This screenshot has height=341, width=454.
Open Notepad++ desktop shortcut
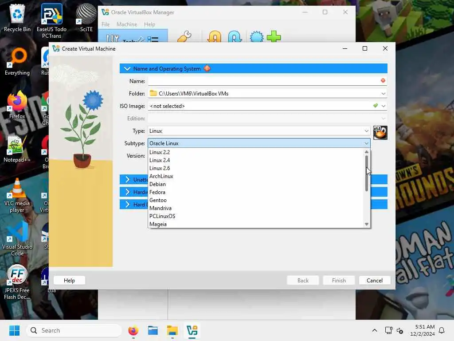click(17, 148)
